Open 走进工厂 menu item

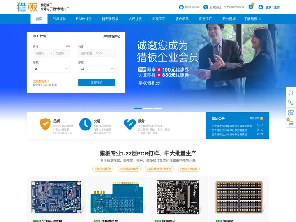pyautogui.click(x=206, y=19)
